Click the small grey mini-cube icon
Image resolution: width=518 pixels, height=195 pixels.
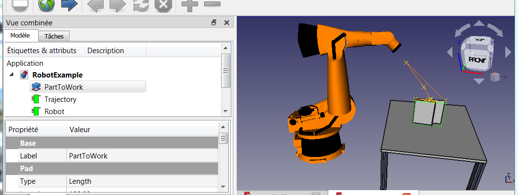495,77
